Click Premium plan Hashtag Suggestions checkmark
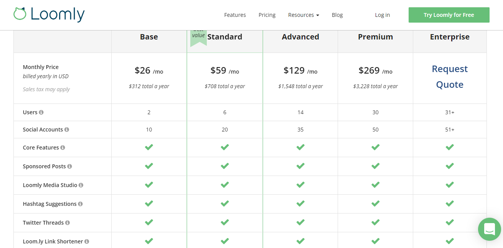503x248 pixels. tap(376, 204)
